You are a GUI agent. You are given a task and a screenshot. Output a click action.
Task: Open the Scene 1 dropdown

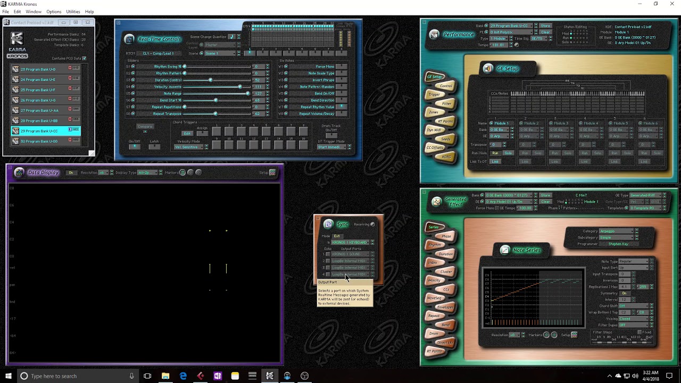tap(220, 53)
